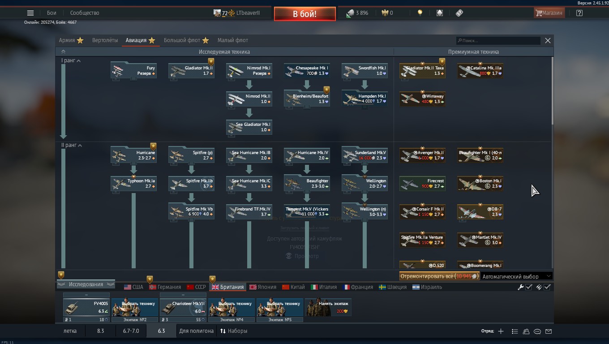Click Нанять экипаж to recruit a crew
Viewport: 609px width, 344px height.
click(x=328, y=308)
